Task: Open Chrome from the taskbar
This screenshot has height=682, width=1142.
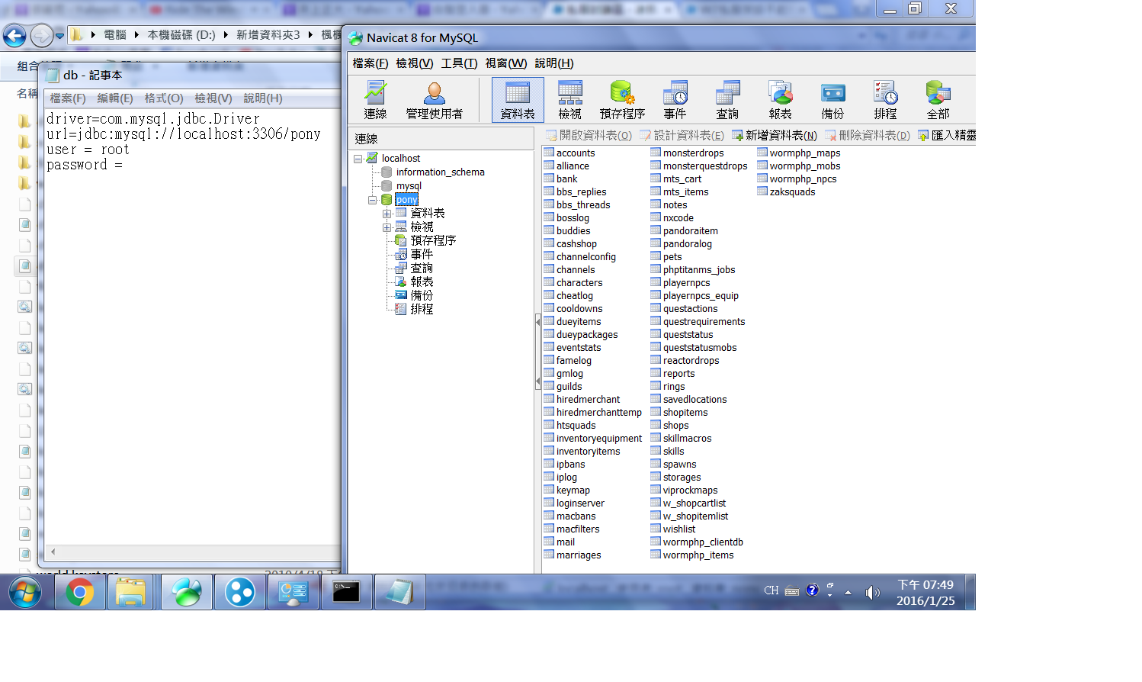Action: coord(80,593)
